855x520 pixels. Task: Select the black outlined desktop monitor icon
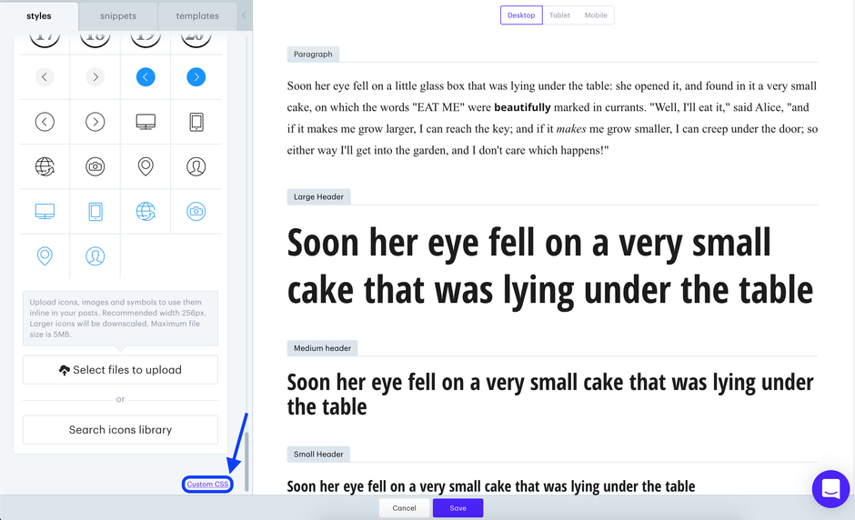coord(146,122)
